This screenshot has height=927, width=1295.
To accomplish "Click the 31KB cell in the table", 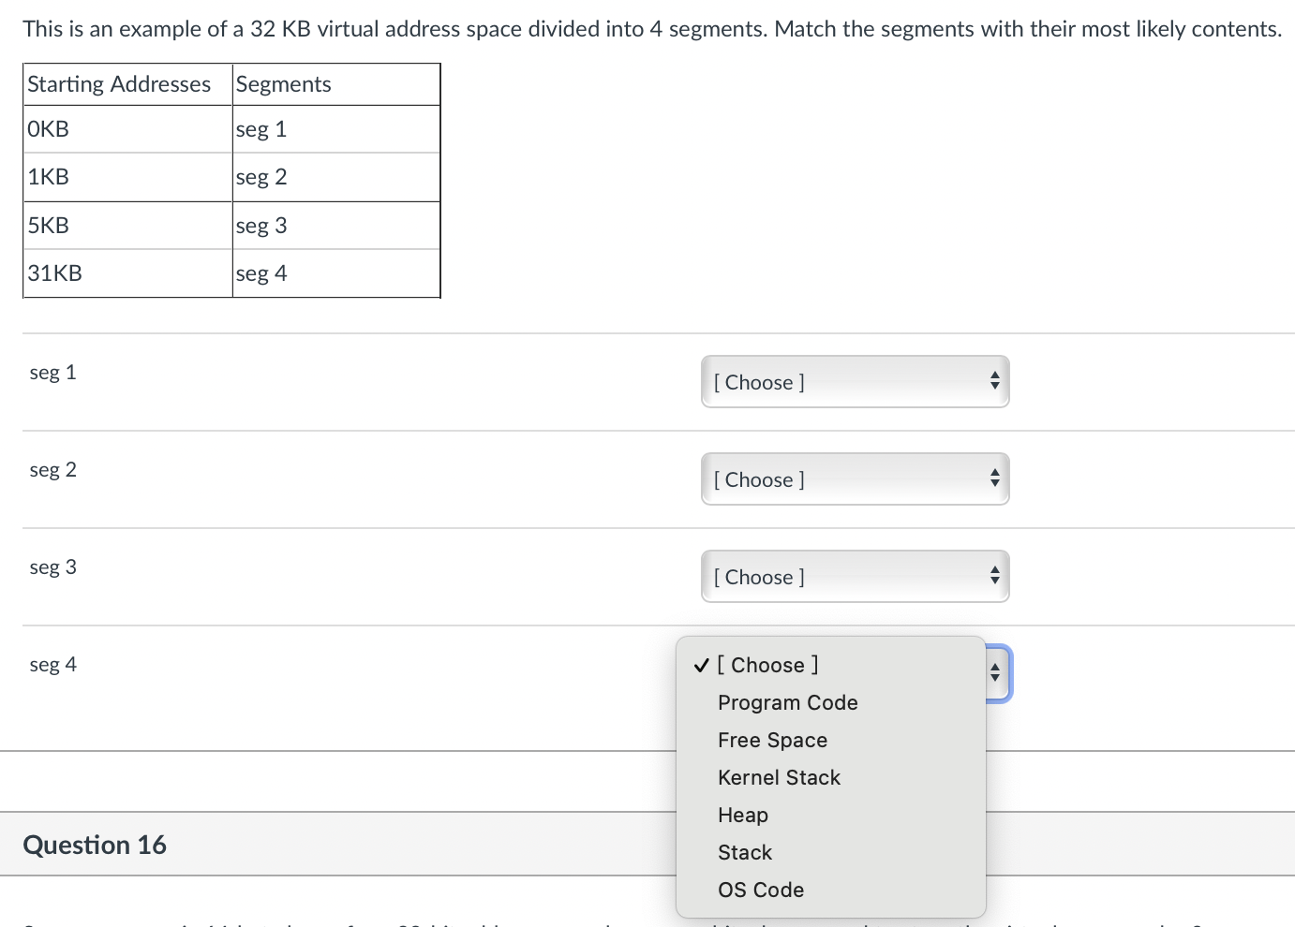I will 54,272.
